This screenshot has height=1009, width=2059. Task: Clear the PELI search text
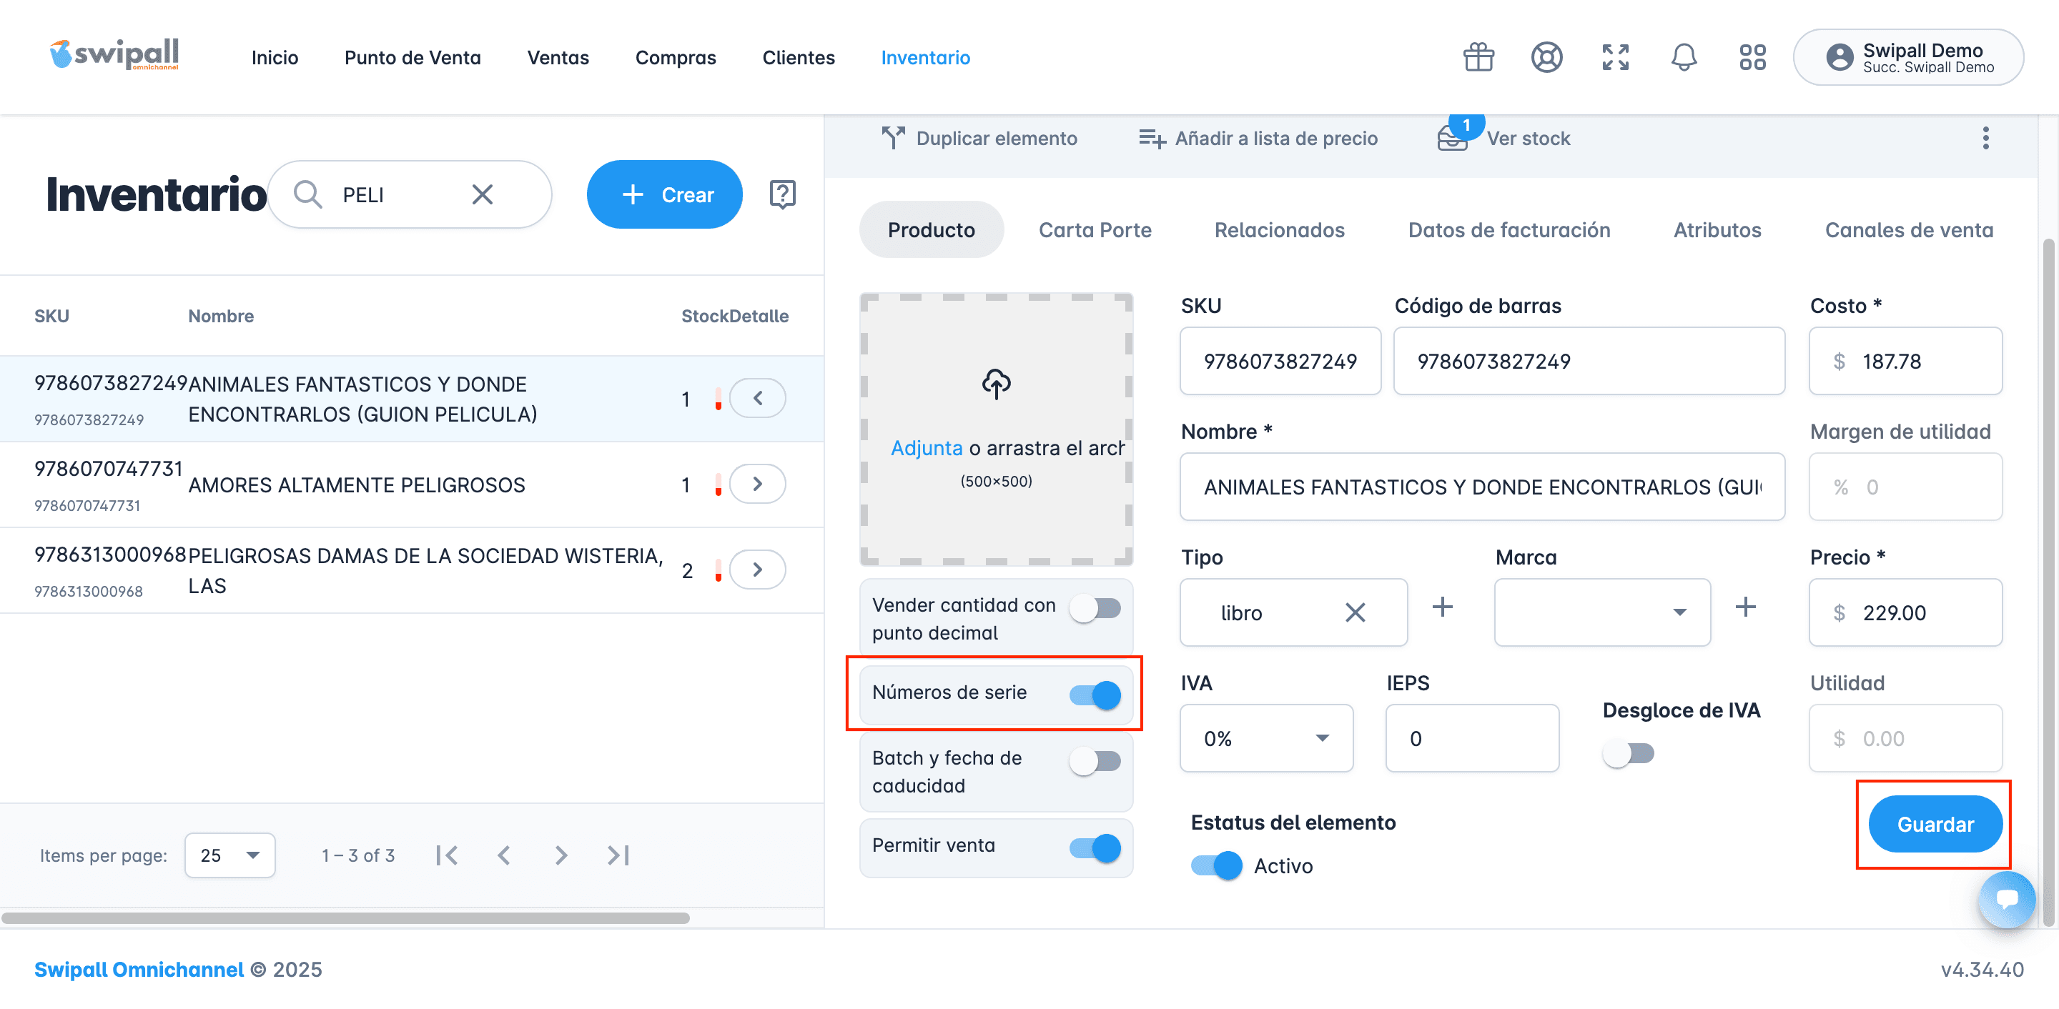point(482,194)
